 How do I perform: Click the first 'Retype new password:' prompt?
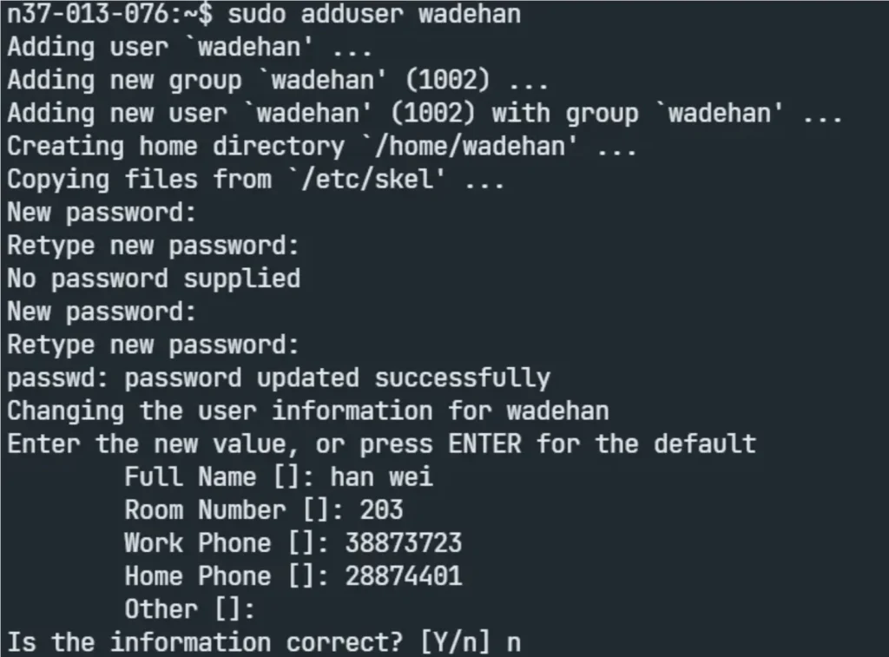153,246
